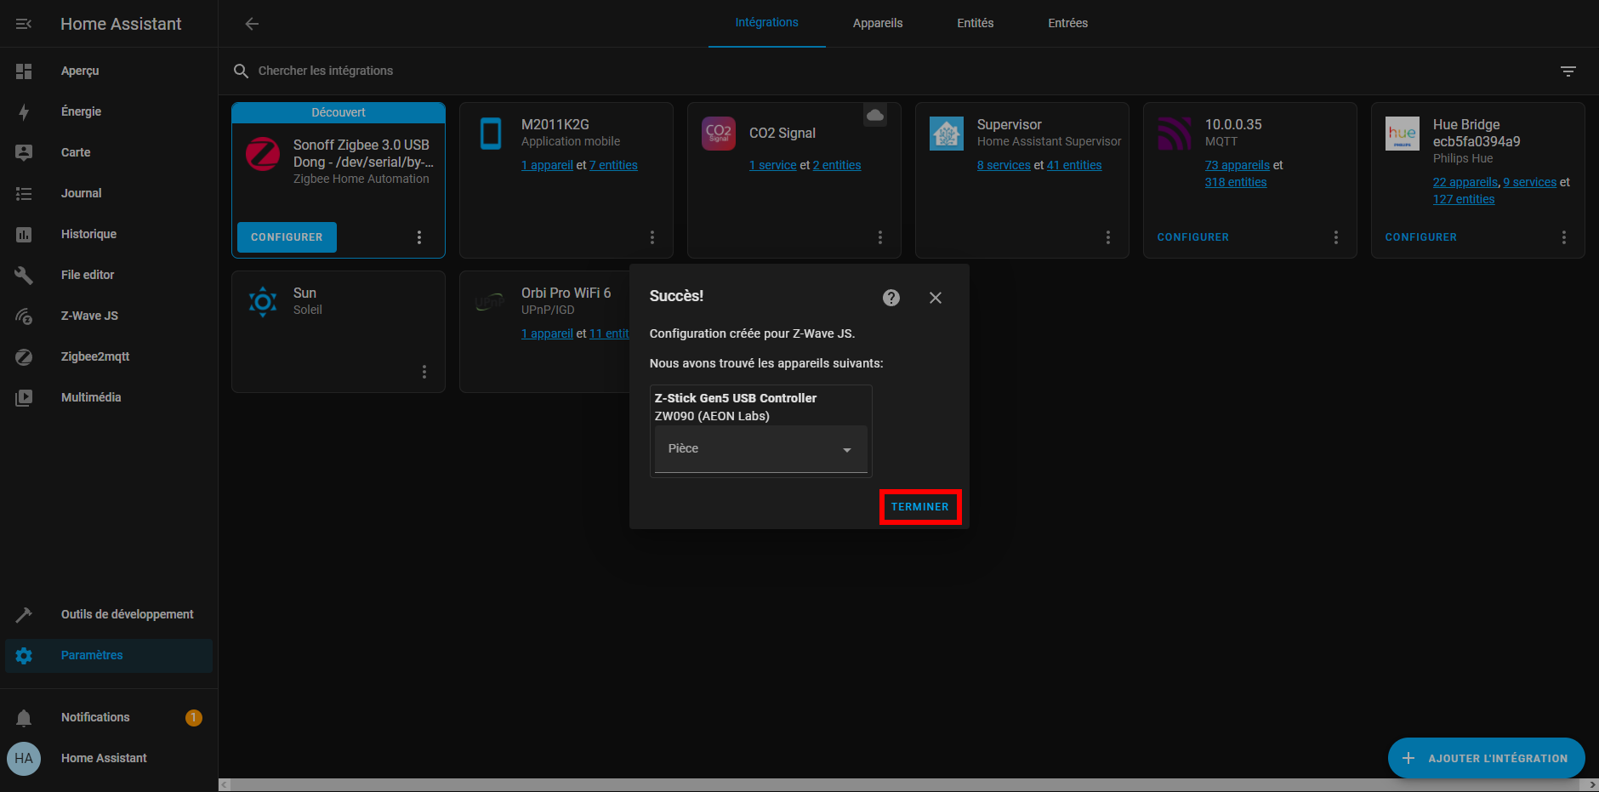Switch to the Entités tab

976,23
